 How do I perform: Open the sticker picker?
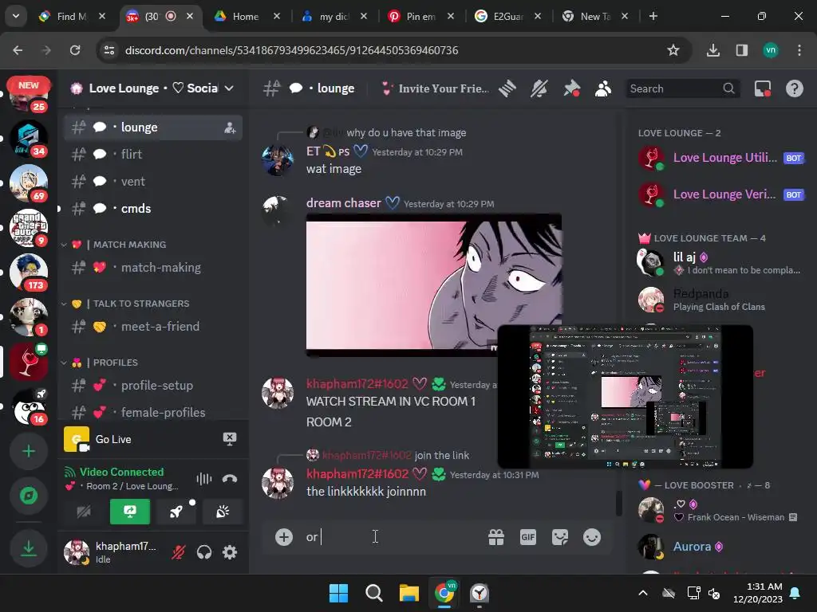560,537
